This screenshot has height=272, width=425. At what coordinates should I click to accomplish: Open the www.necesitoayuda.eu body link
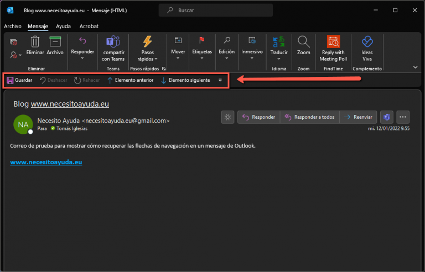point(46,162)
